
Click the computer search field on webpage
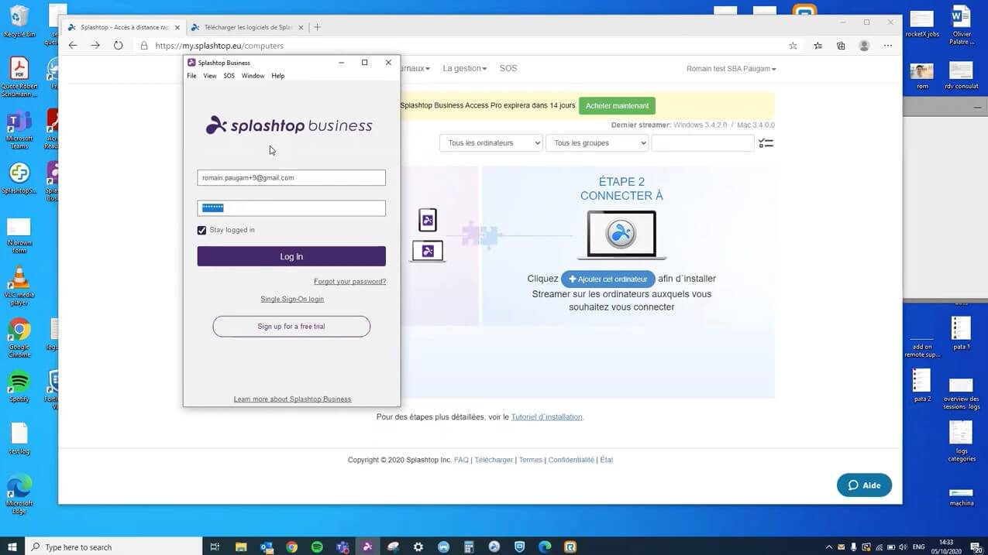703,143
